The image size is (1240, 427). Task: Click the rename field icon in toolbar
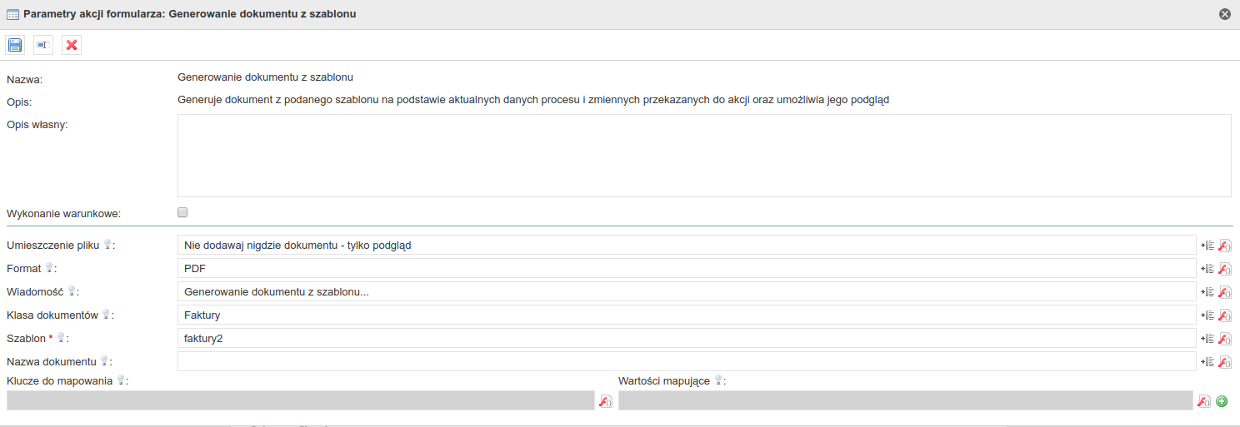(43, 45)
